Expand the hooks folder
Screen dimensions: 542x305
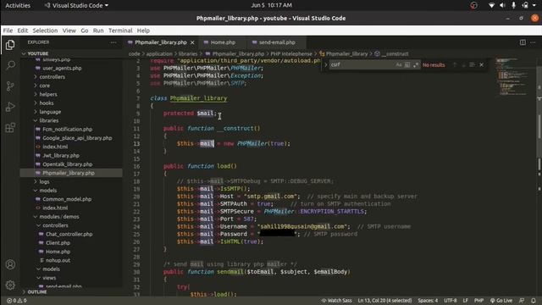[47, 103]
